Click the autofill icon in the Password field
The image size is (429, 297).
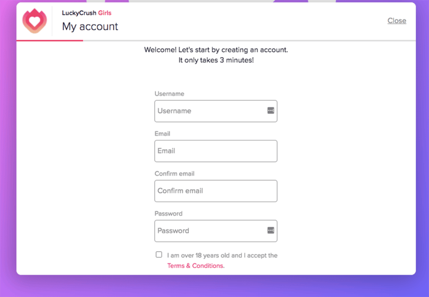pos(270,231)
